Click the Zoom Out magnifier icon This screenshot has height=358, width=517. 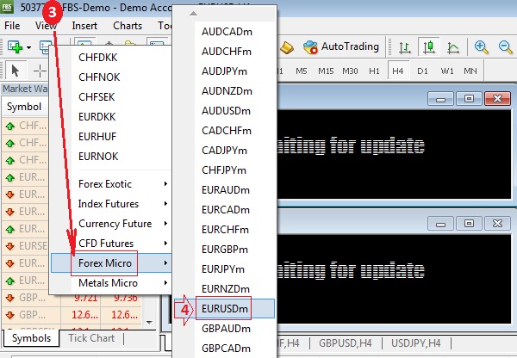[506, 47]
